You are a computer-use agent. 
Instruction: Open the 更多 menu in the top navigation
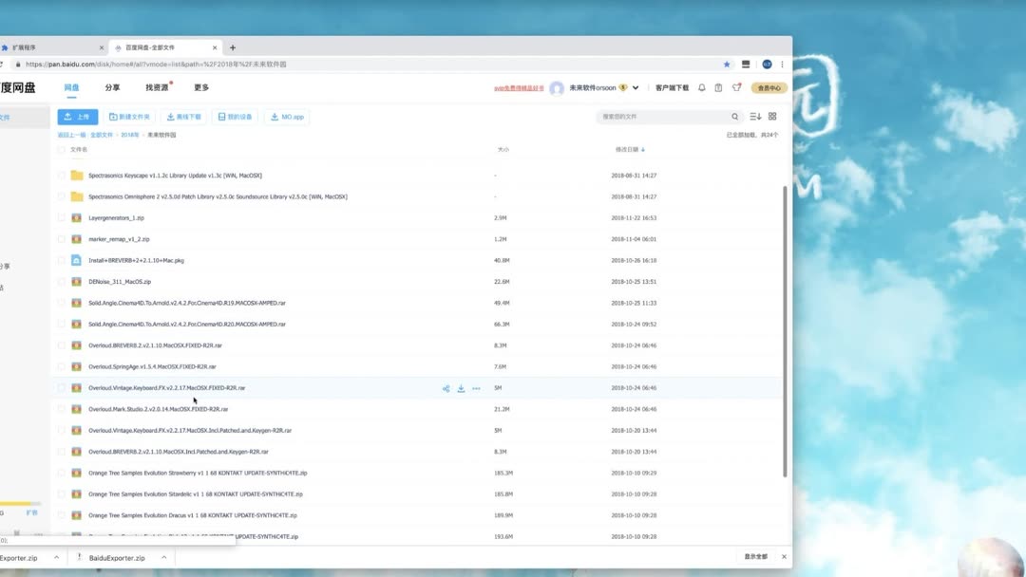201,87
